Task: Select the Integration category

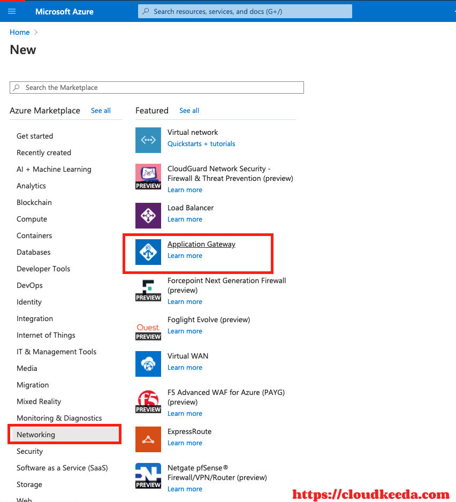Action: click(35, 318)
